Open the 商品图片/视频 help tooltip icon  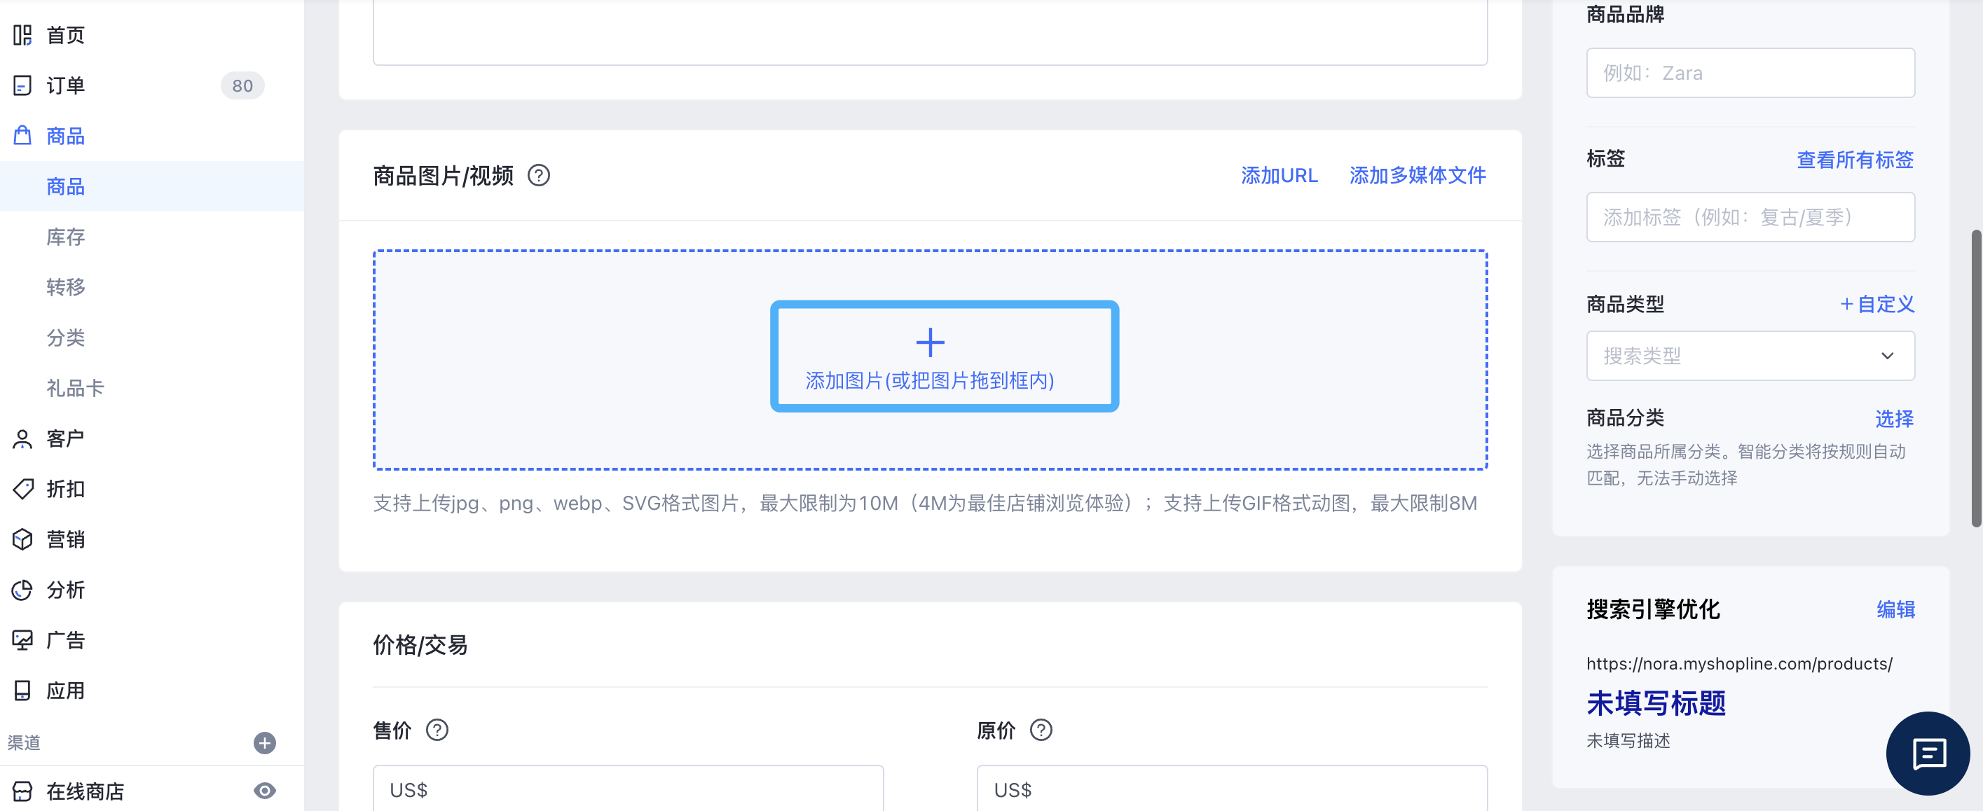539,175
